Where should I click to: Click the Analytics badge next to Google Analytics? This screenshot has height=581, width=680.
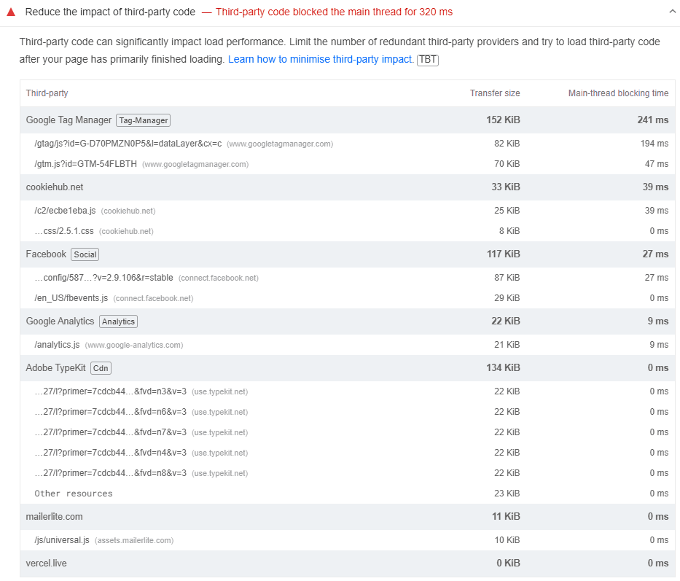coord(118,321)
